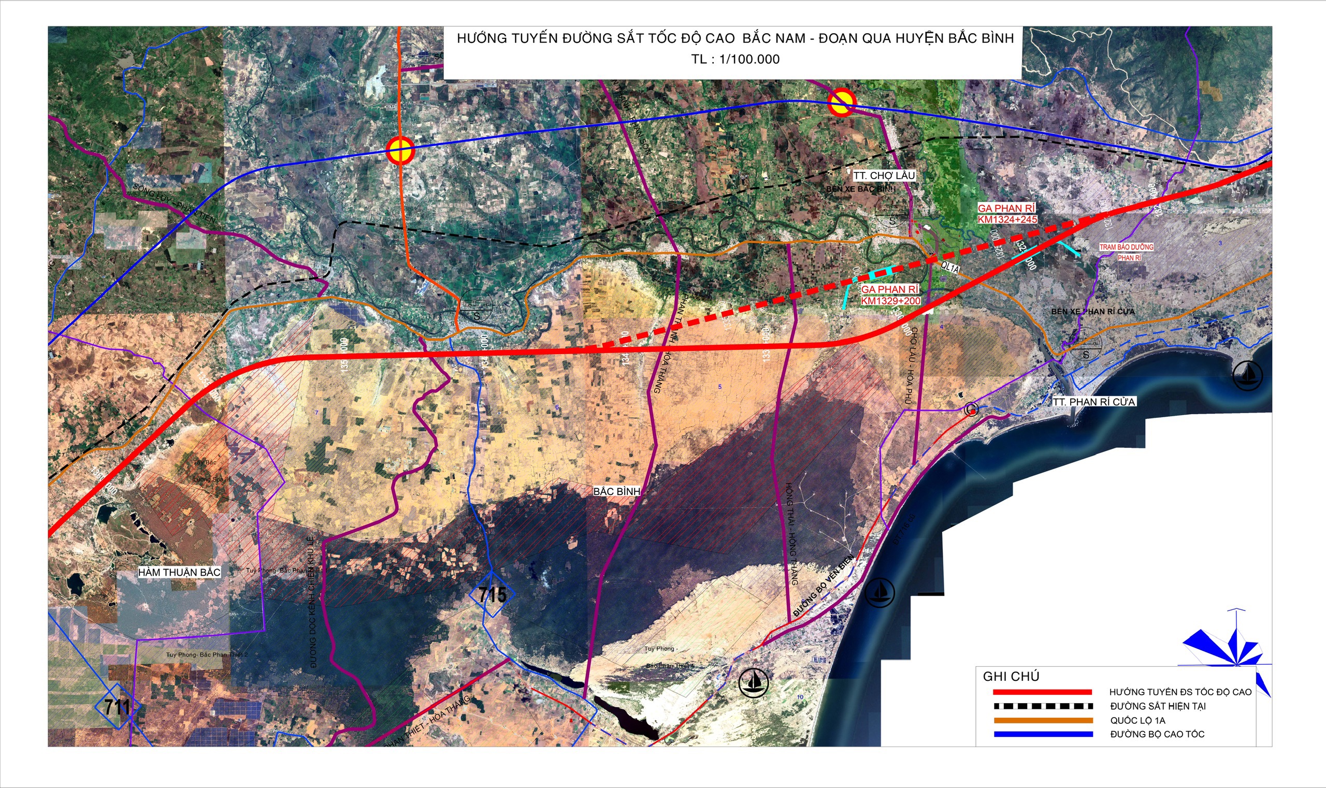This screenshot has height=788, width=1326.
Task: Click the ĐƯỜNG BỘ VEN BIỂN road label
Action: click(x=825, y=586)
